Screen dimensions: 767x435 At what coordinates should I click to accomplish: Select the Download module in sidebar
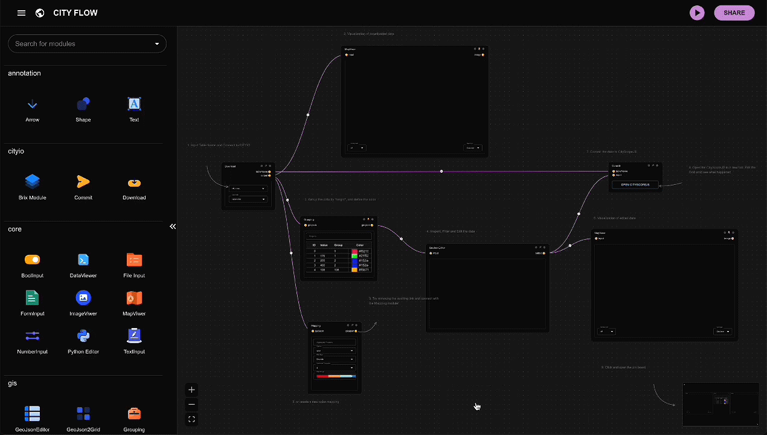tap(134, 187)
